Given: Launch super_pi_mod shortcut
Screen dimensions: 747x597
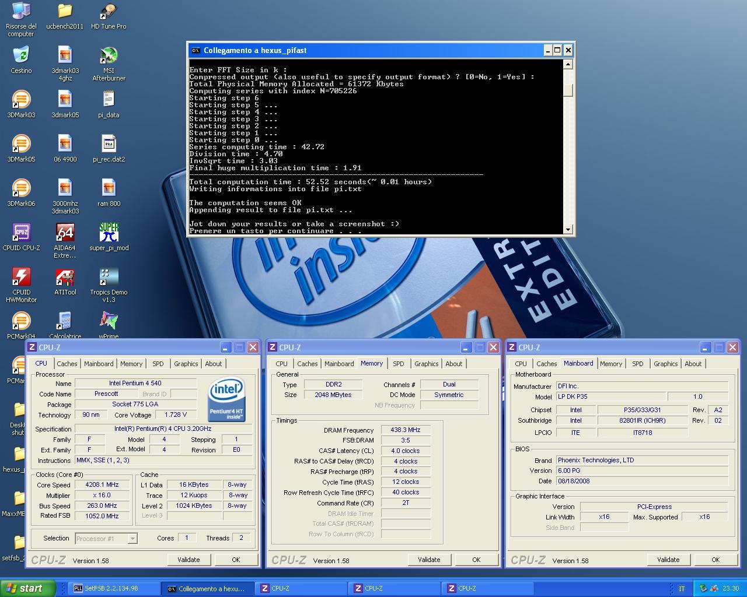Looking at the screenshot, I should click(x=109, y=237).
